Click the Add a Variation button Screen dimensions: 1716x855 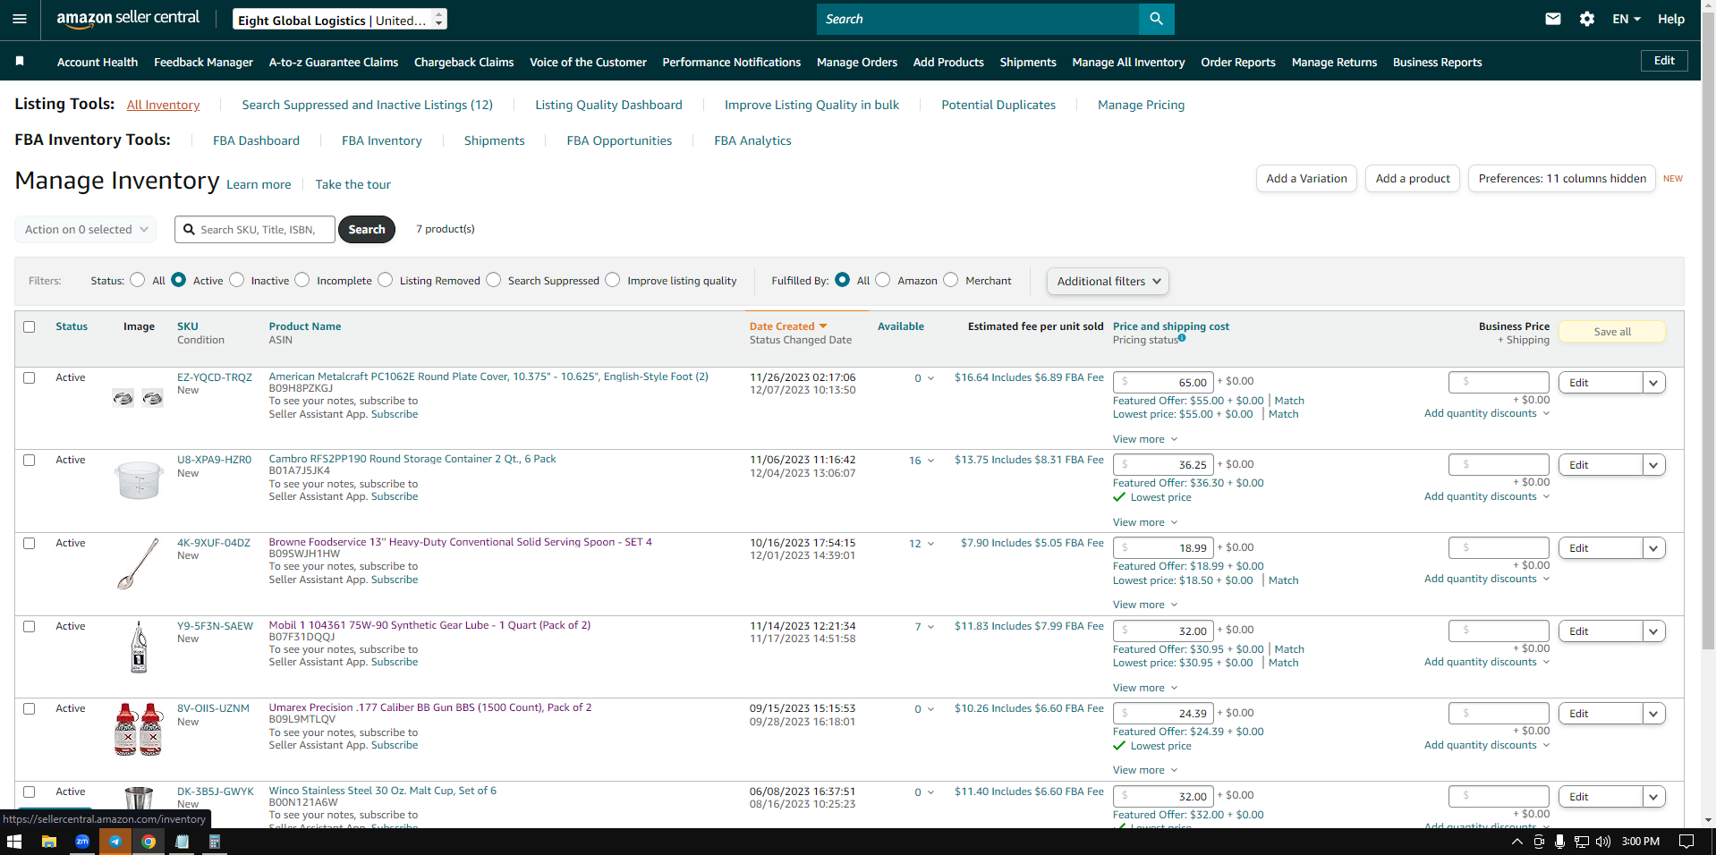pyautogui.click(x=1306, y=179)
